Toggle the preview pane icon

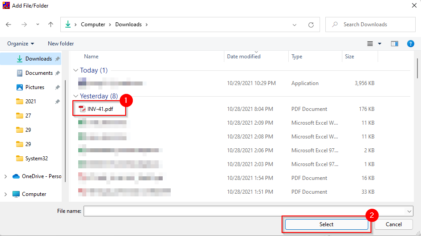click(x=394, y=44)
